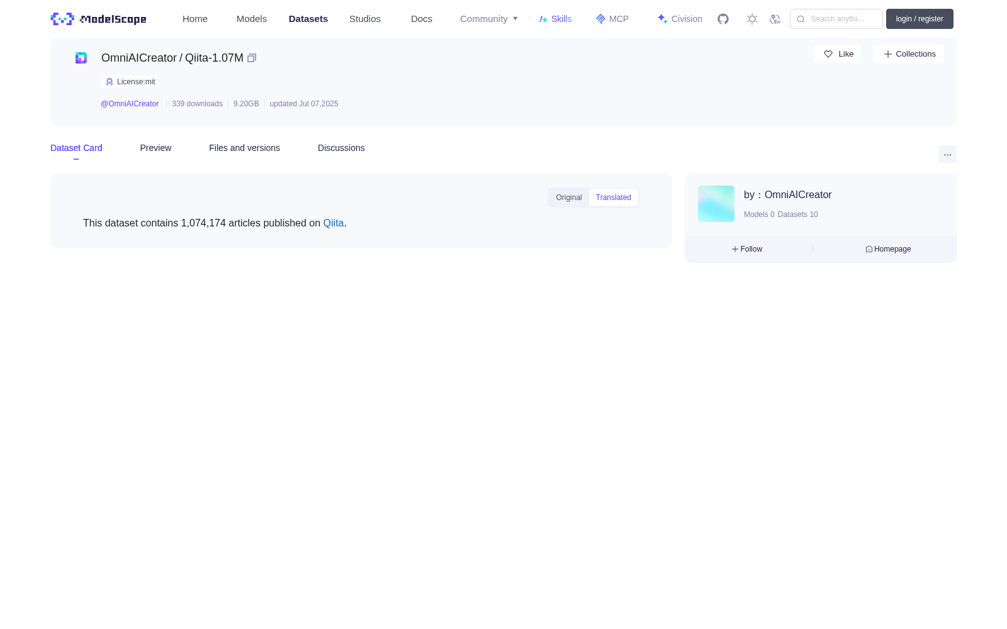
Task: Switch to the Files and versions tab
Action: coord(244,148)
